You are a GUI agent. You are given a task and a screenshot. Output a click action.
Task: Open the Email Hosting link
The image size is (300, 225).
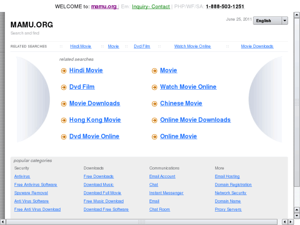point(227,176)
